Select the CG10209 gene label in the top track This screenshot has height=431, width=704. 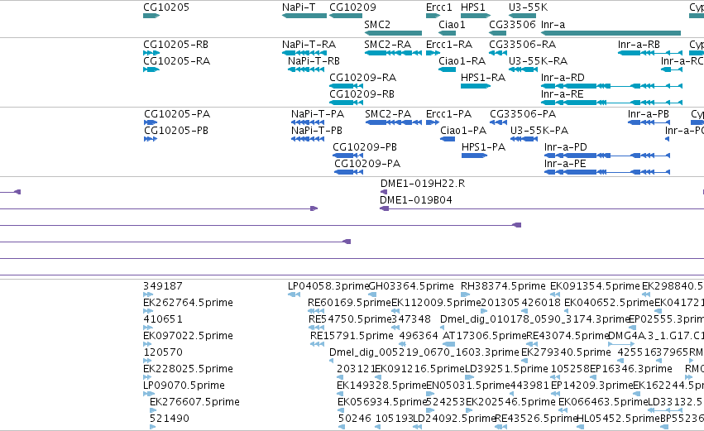352,7
